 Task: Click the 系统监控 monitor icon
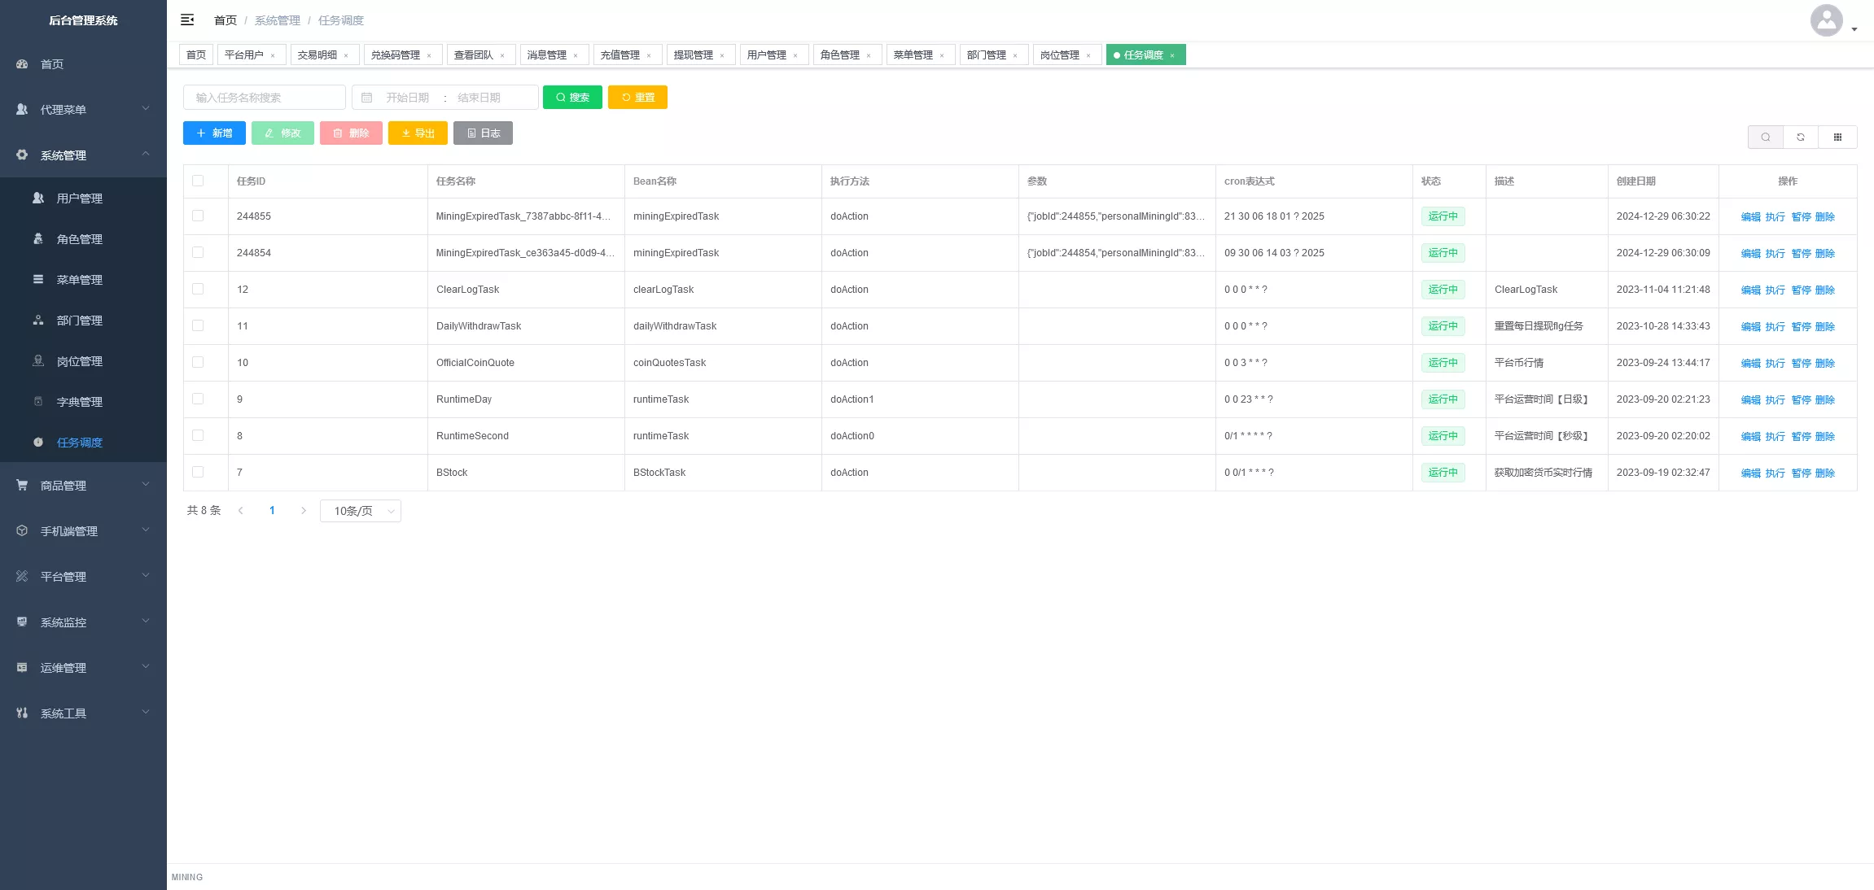[22, 622]
